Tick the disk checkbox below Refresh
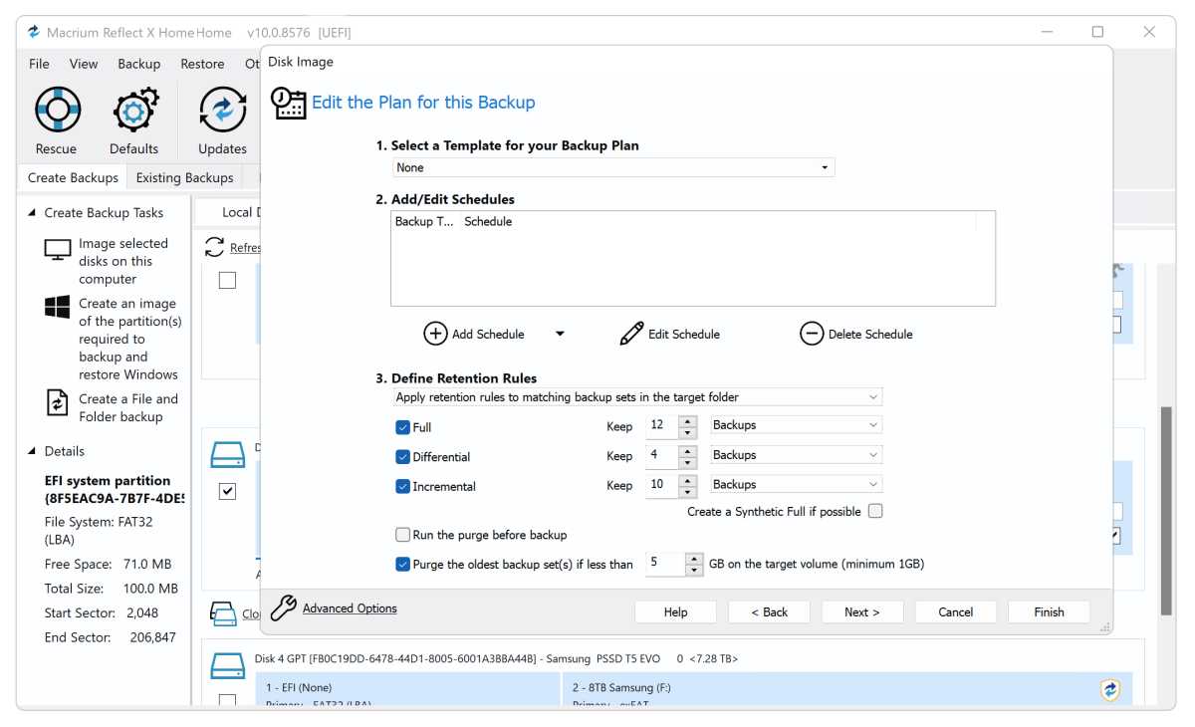Image resolution: width=1195 pixels, height=727 pixels. click(x=227, y=281)
